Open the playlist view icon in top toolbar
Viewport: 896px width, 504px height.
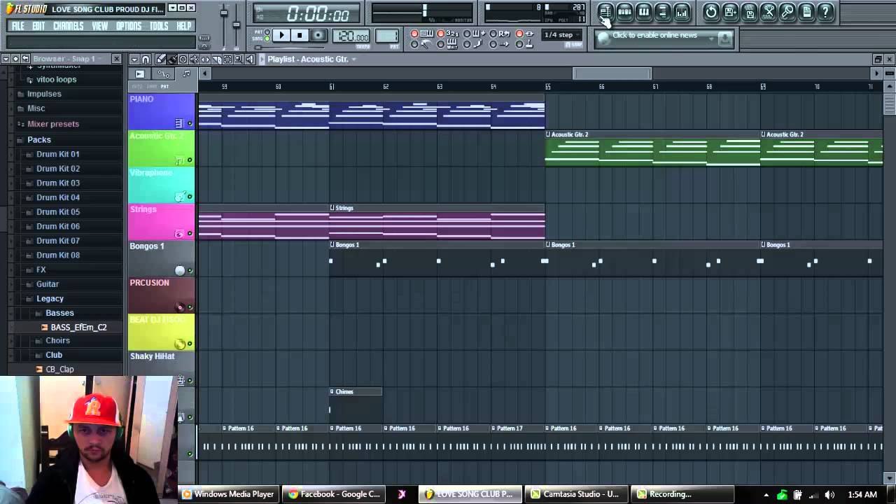[x=605, y=12]
